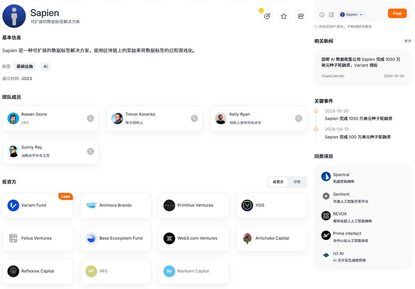Screen dimensions: 415x289
Task: Open 更多 related news link
Action: pyautogui.click(x=408, y=41)
